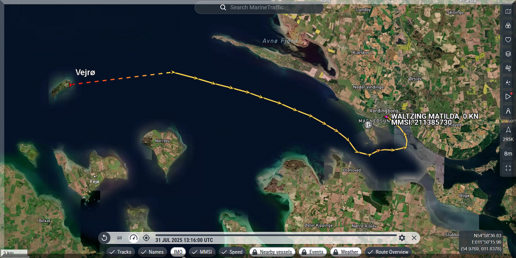This screenshot has width=516, height=258.
Task: Open the map layers stack icon
Action: click(508, 54)
